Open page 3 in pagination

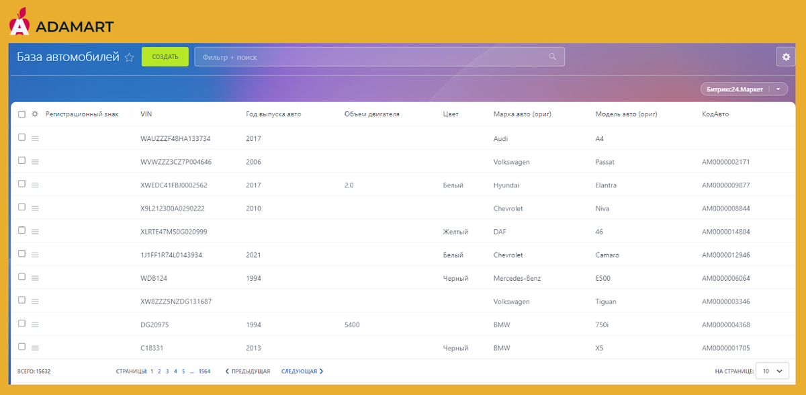tap(167, 371)
